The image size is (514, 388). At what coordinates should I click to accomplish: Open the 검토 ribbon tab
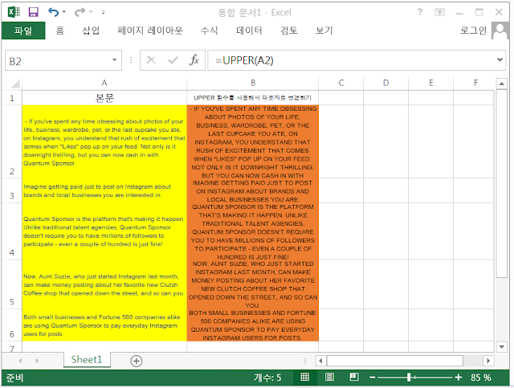289,31
